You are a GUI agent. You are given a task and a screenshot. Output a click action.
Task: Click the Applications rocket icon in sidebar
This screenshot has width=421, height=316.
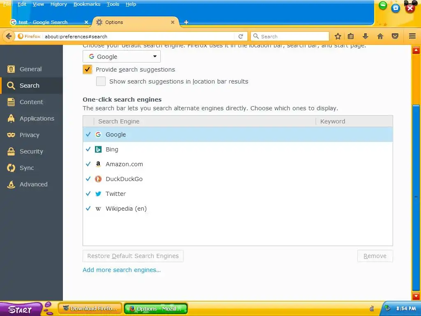[x=11, y=118]
